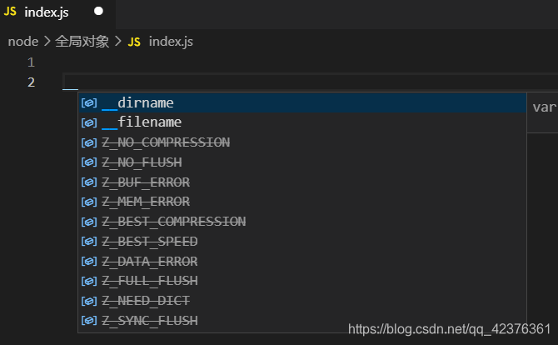The image size is (558, 345).
Task: Click the variable icon beside Z_NO_COMPRESSION
Action: pos(89,142)
